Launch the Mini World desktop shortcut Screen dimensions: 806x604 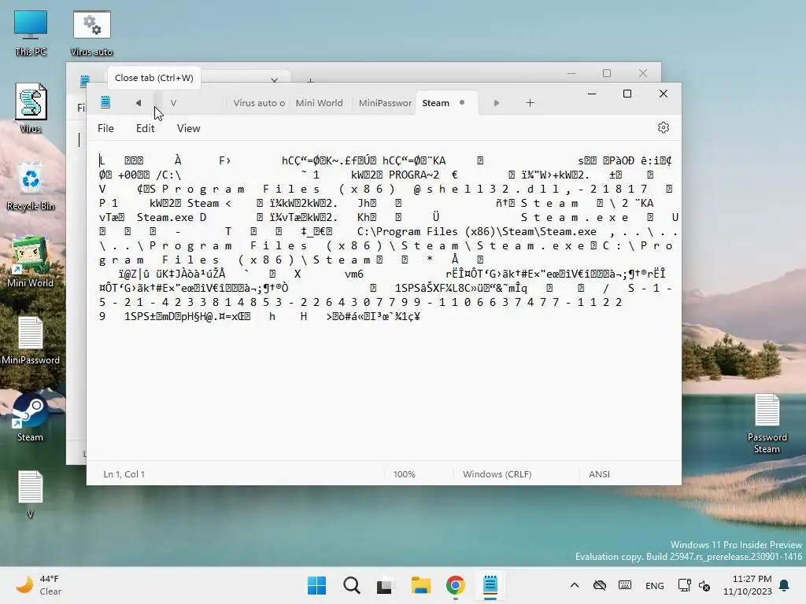(31, 262)
